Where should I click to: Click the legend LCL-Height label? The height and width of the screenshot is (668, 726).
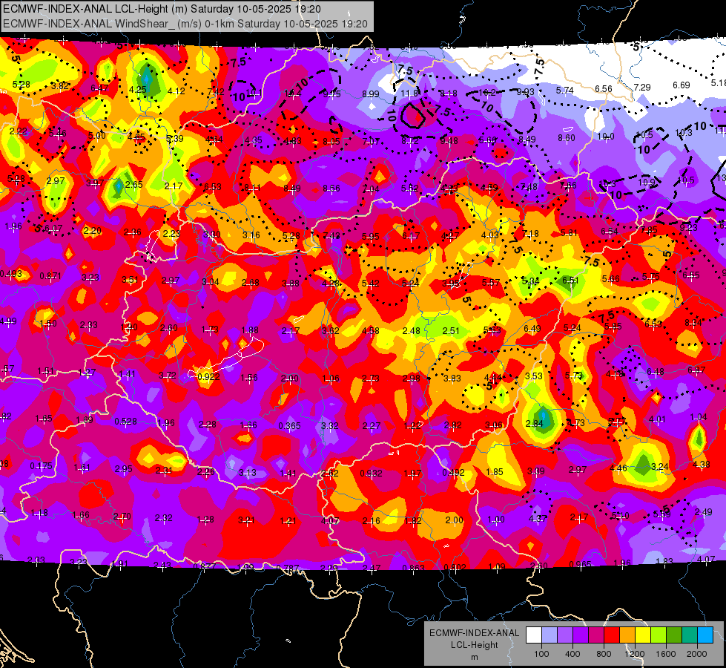[474, 645]
